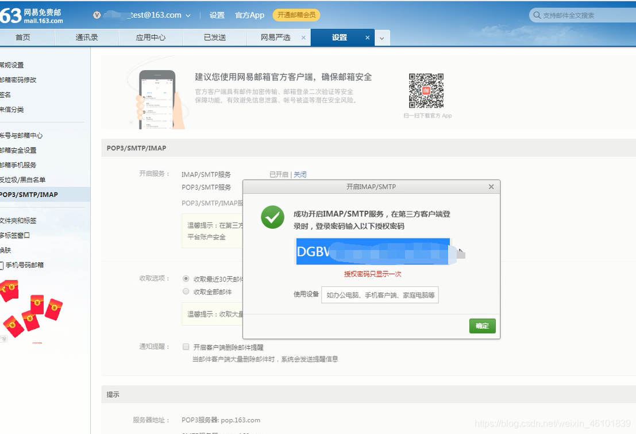Click the POP3服务器: pop.163.com text

click(x=221, y=420)
